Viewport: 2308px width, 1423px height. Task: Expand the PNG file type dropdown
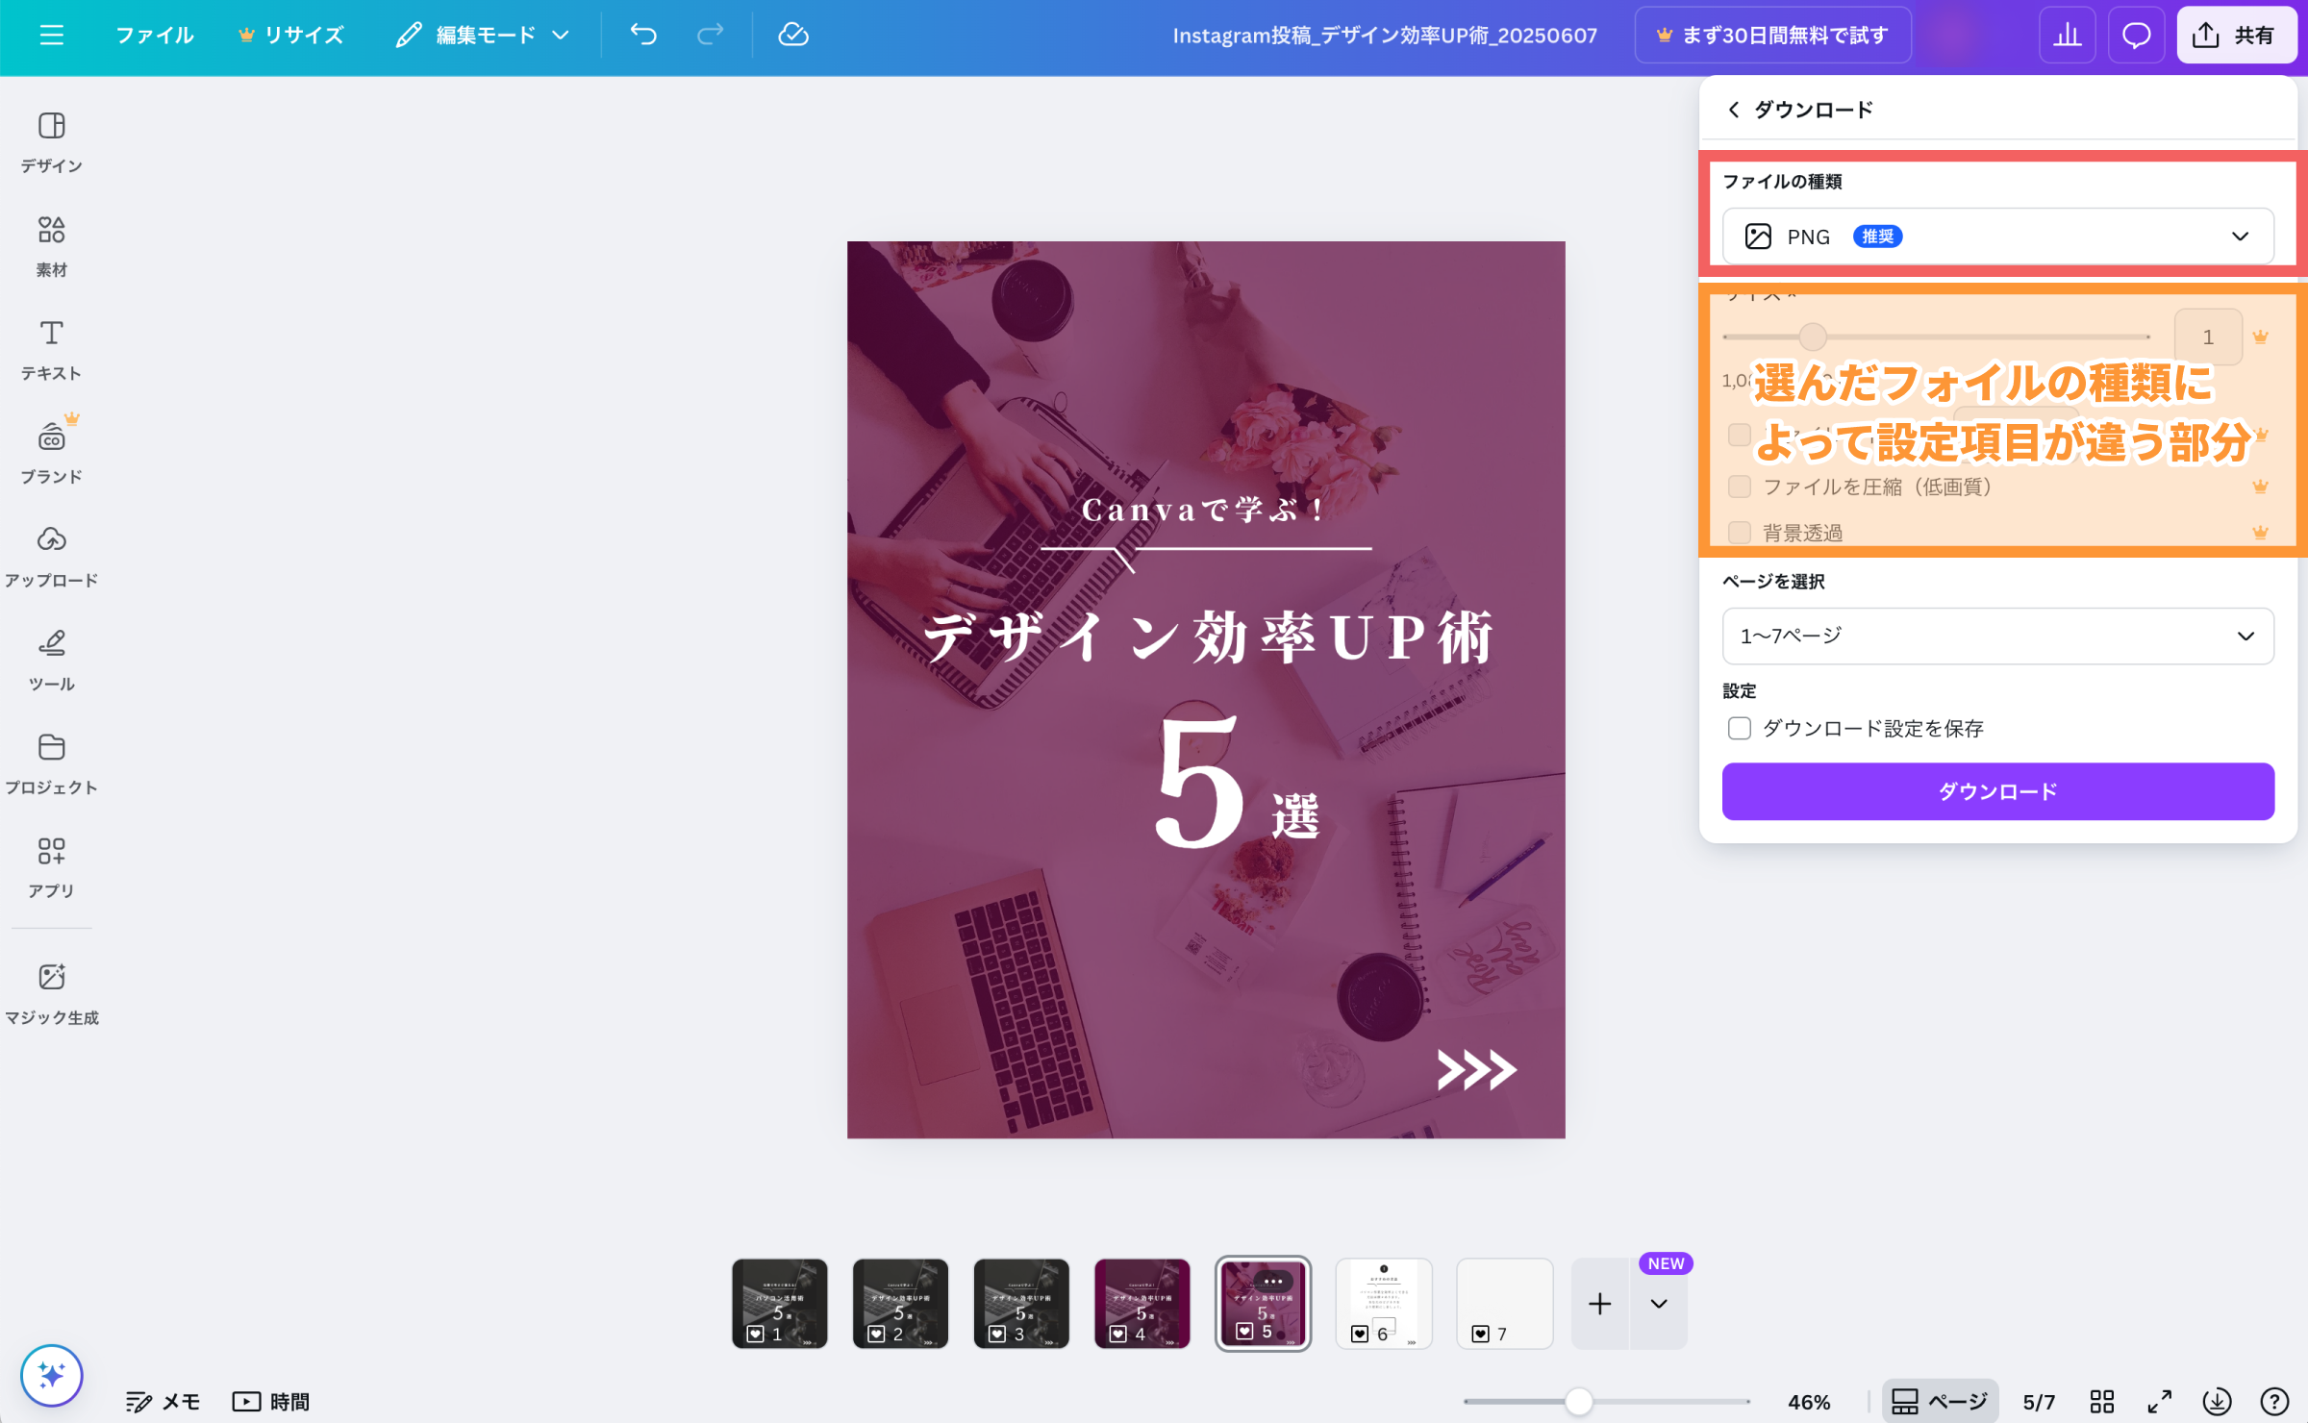[1997, 237]
